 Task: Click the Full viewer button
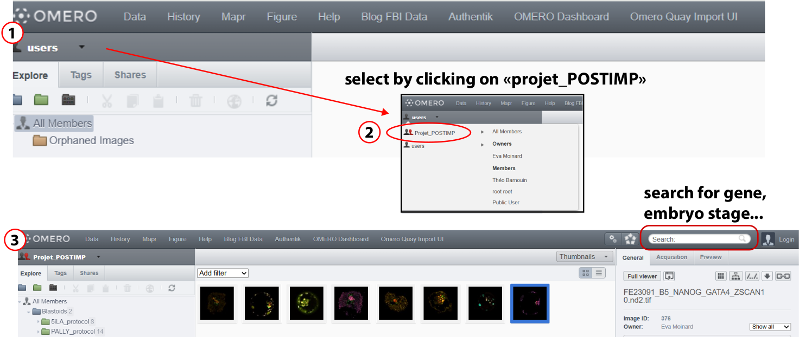(x=642, y=276)
